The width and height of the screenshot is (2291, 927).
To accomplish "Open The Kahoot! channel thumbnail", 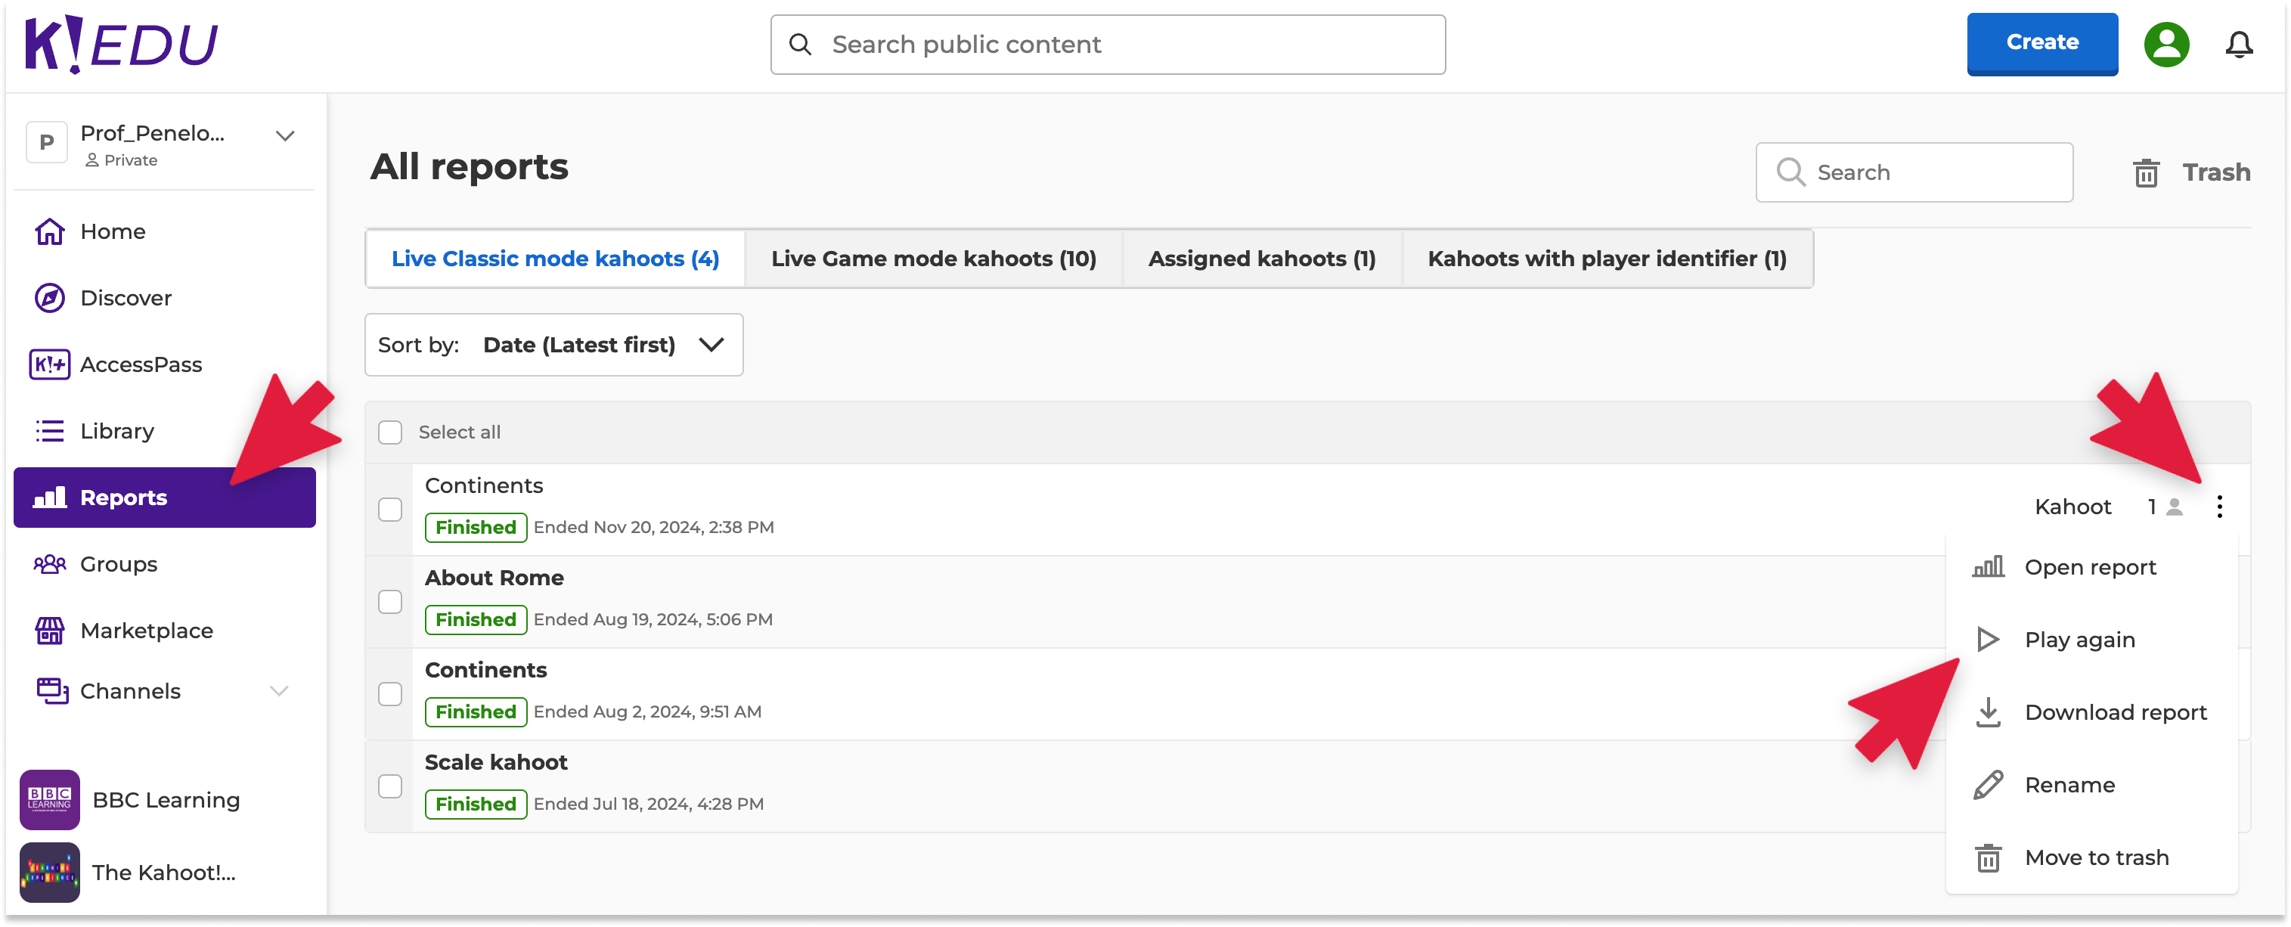I will tap(50, 873).
